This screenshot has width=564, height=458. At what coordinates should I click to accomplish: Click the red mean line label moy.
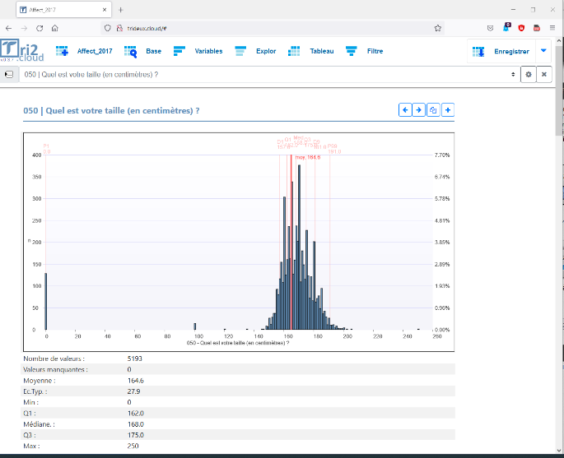click(308, 157)
